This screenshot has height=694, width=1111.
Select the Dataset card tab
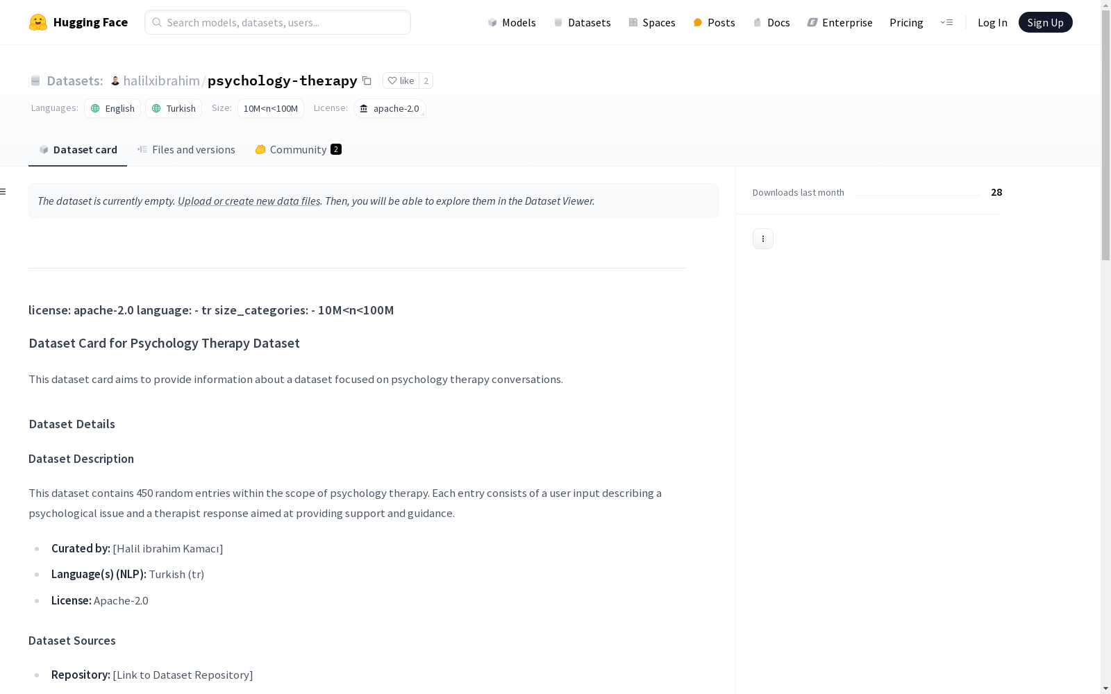point(78,150)
